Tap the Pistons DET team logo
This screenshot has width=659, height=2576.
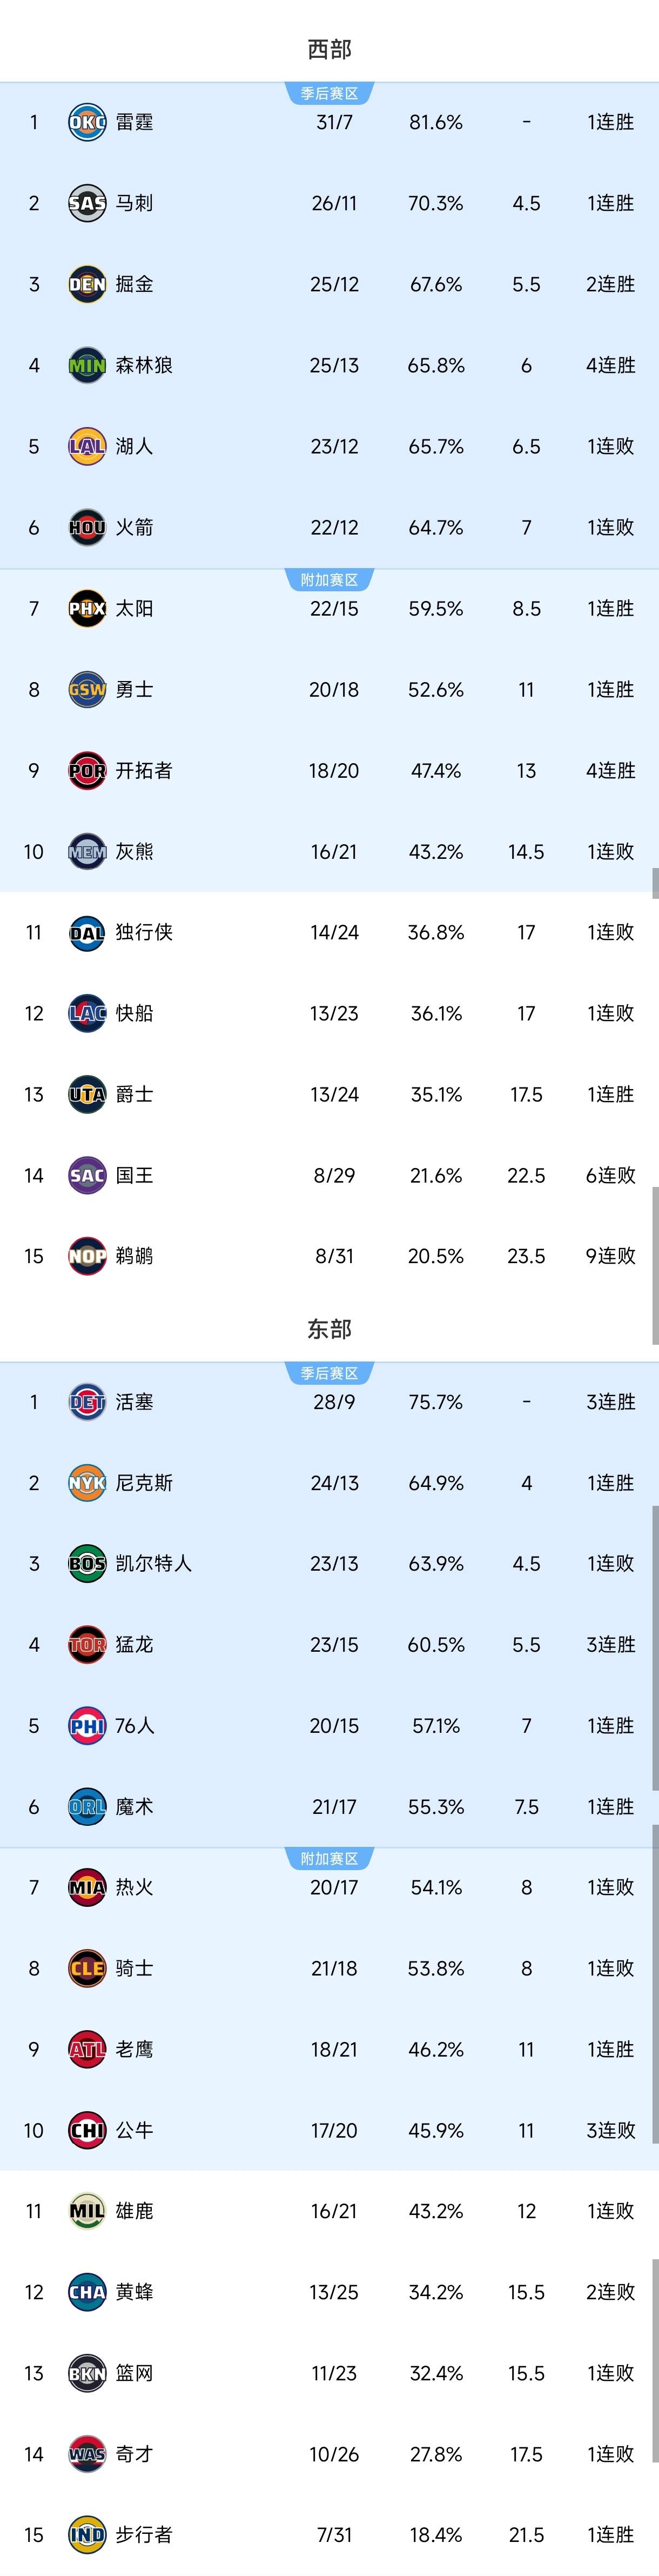tap(87, 1401)
